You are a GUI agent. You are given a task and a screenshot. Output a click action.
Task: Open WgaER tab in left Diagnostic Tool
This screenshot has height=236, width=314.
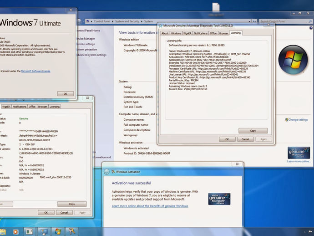pyautogui.click(x=6, y=107)
